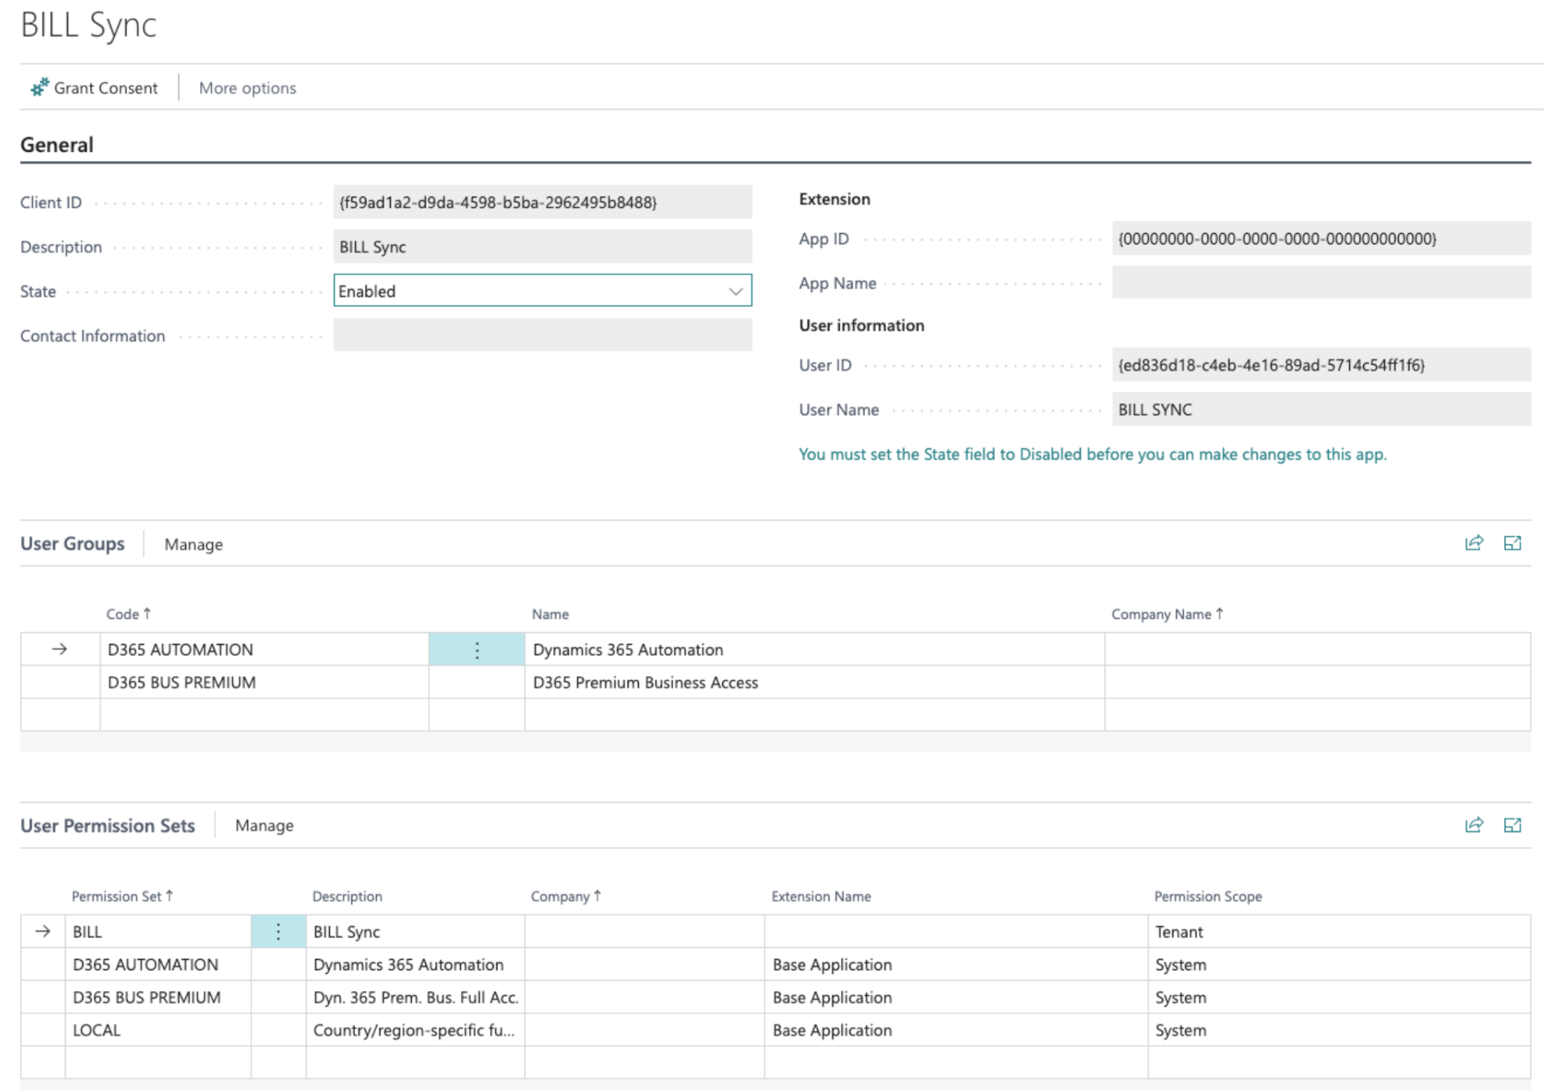1550x1090 pixels.
Task: Click the ellipsis on D365 AUTOMATION row
Action: point(476,649)
